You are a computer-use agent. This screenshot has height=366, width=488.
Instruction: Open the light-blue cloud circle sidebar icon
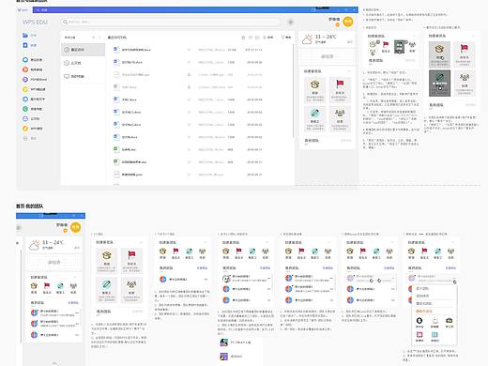[x=25, y=118]
